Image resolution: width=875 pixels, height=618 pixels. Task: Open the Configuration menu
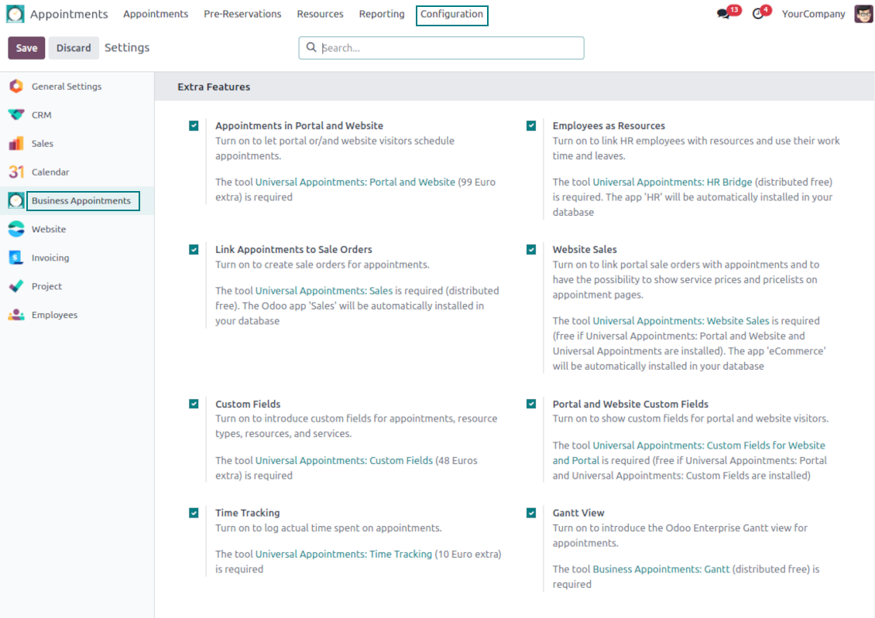point(451,15)
